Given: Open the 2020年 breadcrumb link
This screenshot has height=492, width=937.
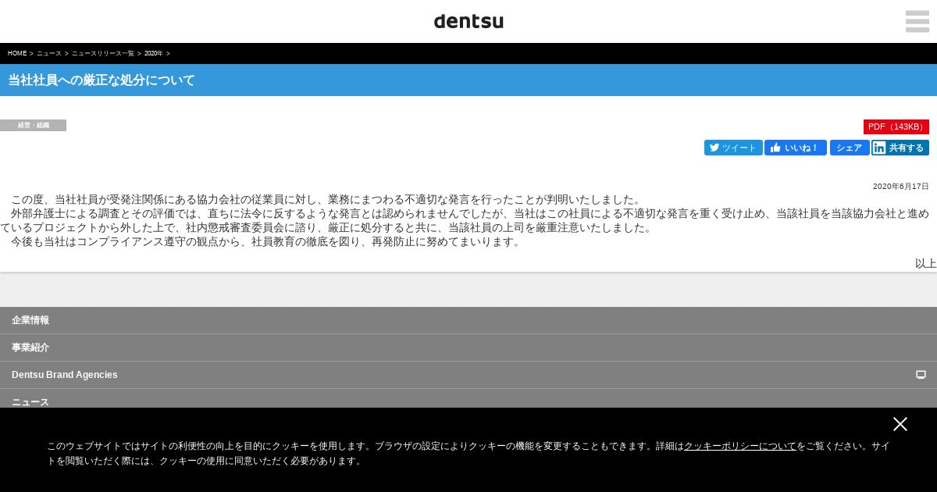Looking at the screenshot, I should (x=154, y=53).
